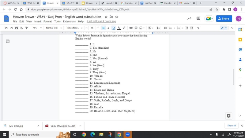The height and width of the screenshot is (138, 245).
Task: Run the spelling and grammar check icon
Action: pyautogui.click(x=21, y=28)
